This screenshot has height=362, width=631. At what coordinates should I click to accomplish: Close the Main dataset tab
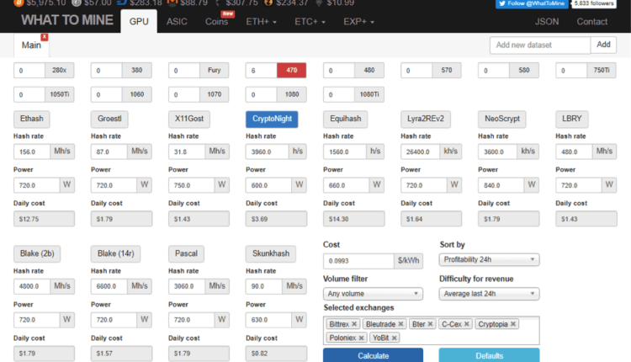tap(44, 37)
